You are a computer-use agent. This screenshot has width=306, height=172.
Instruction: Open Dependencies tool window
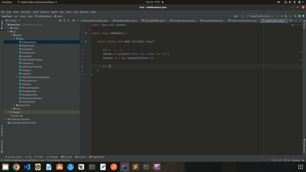click(x=97, y=157)
